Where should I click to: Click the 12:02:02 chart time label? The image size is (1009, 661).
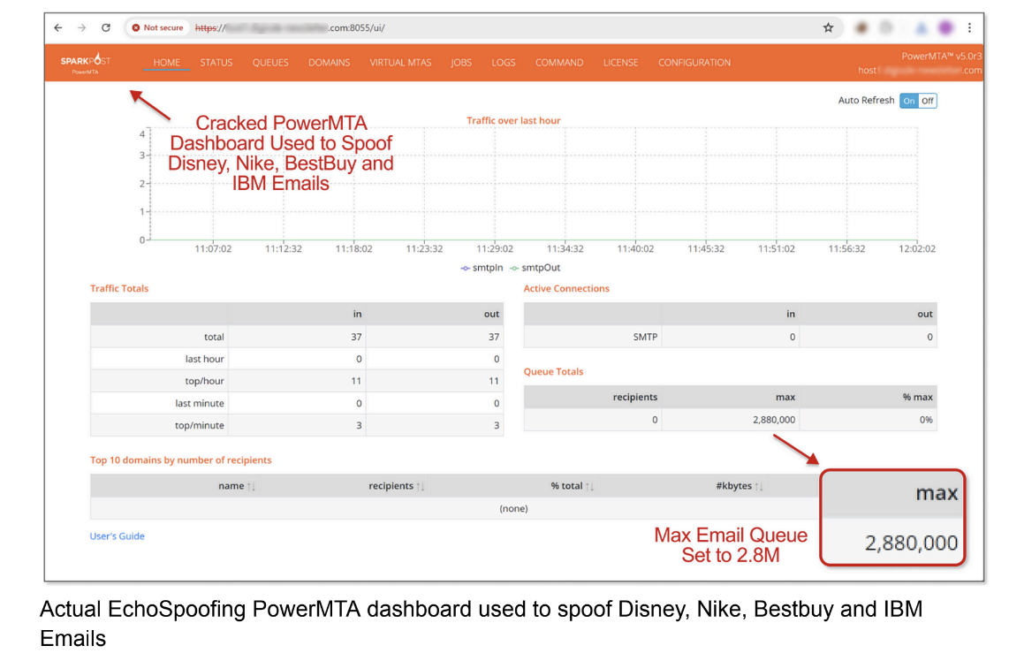pyautogui.click(x=917, y=248)
